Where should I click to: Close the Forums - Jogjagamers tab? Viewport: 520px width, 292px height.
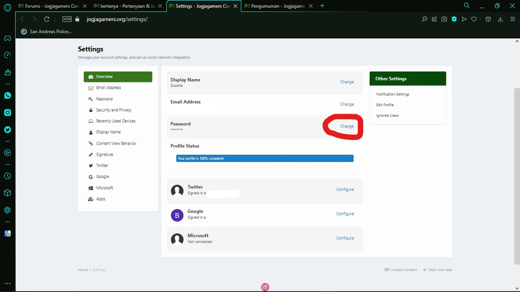(x=84, y=6)
